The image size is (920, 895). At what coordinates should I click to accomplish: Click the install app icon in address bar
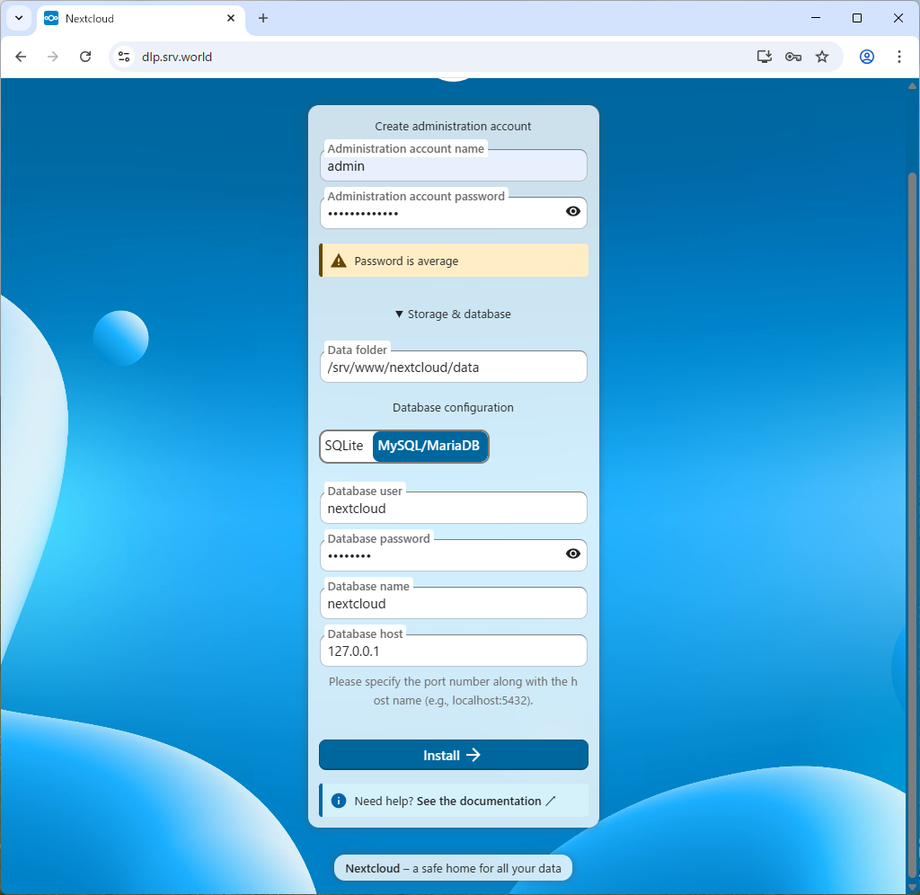click(764, 57)
